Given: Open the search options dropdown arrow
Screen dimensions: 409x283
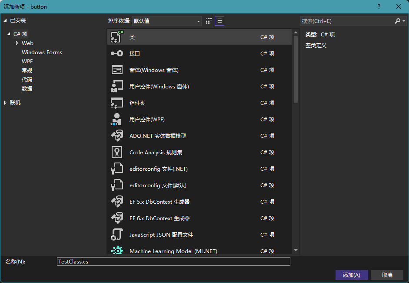Looking at the screenshot, I should coord(404,21).
